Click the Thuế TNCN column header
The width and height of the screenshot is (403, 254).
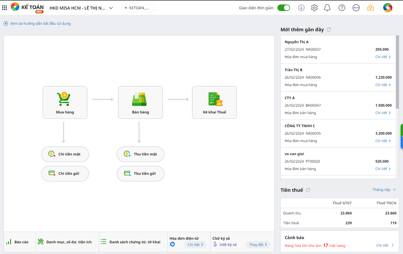tap(386, 203)
